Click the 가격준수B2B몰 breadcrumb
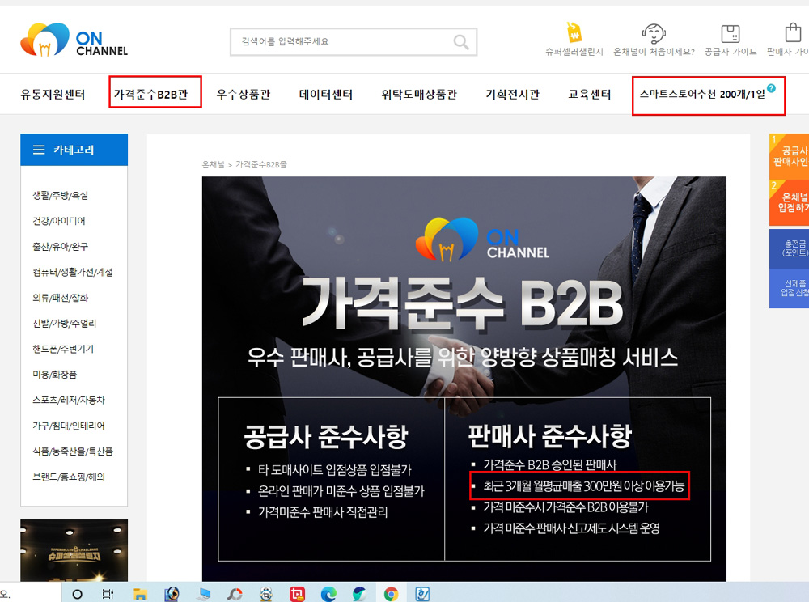The width and height of the screenshot is (809, 602). click(x=261, y=164)
